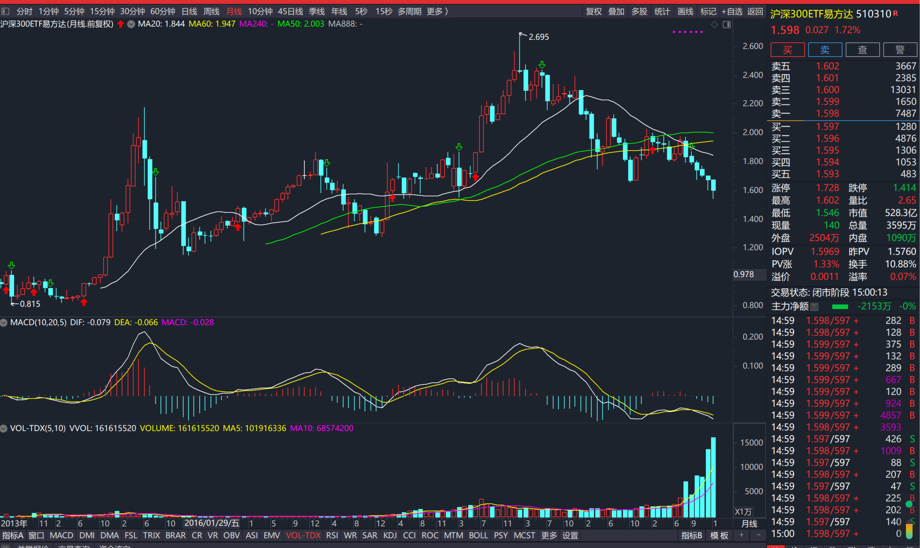This screenshot has width=920, height=548.
Task: Click the red R marker beside 510310
Action: pos(895,14)
